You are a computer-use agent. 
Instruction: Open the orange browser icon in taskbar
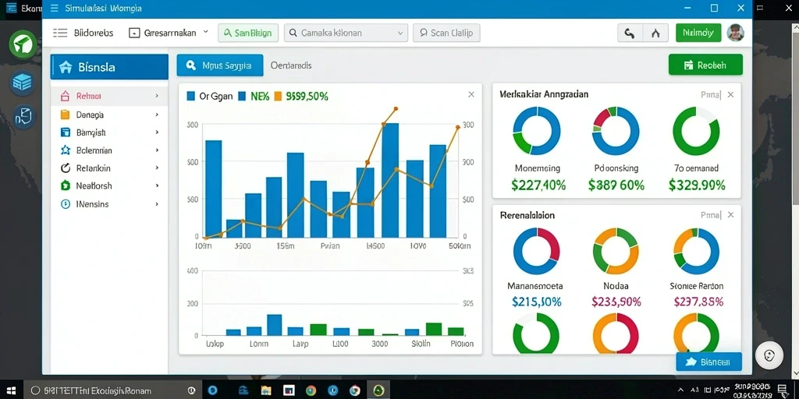[355, 390]
